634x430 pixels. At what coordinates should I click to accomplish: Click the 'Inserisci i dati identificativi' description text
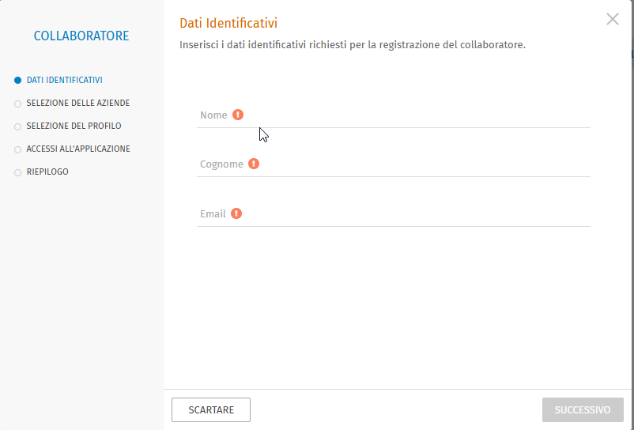click(353, 45)
